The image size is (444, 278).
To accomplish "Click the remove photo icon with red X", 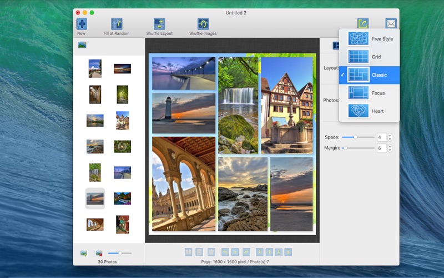I will click(x=99, y=253).
